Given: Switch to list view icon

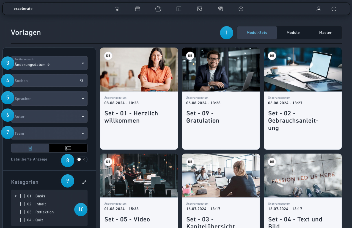Looking at the screenshot, I should pos(68,148).
